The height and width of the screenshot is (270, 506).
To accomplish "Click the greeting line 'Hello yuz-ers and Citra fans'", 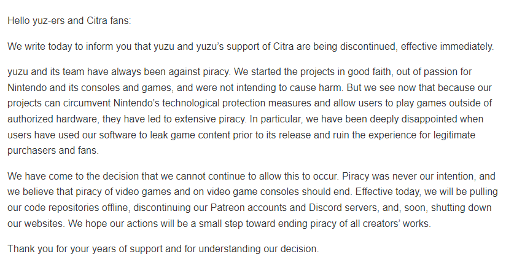I will 69,21.
